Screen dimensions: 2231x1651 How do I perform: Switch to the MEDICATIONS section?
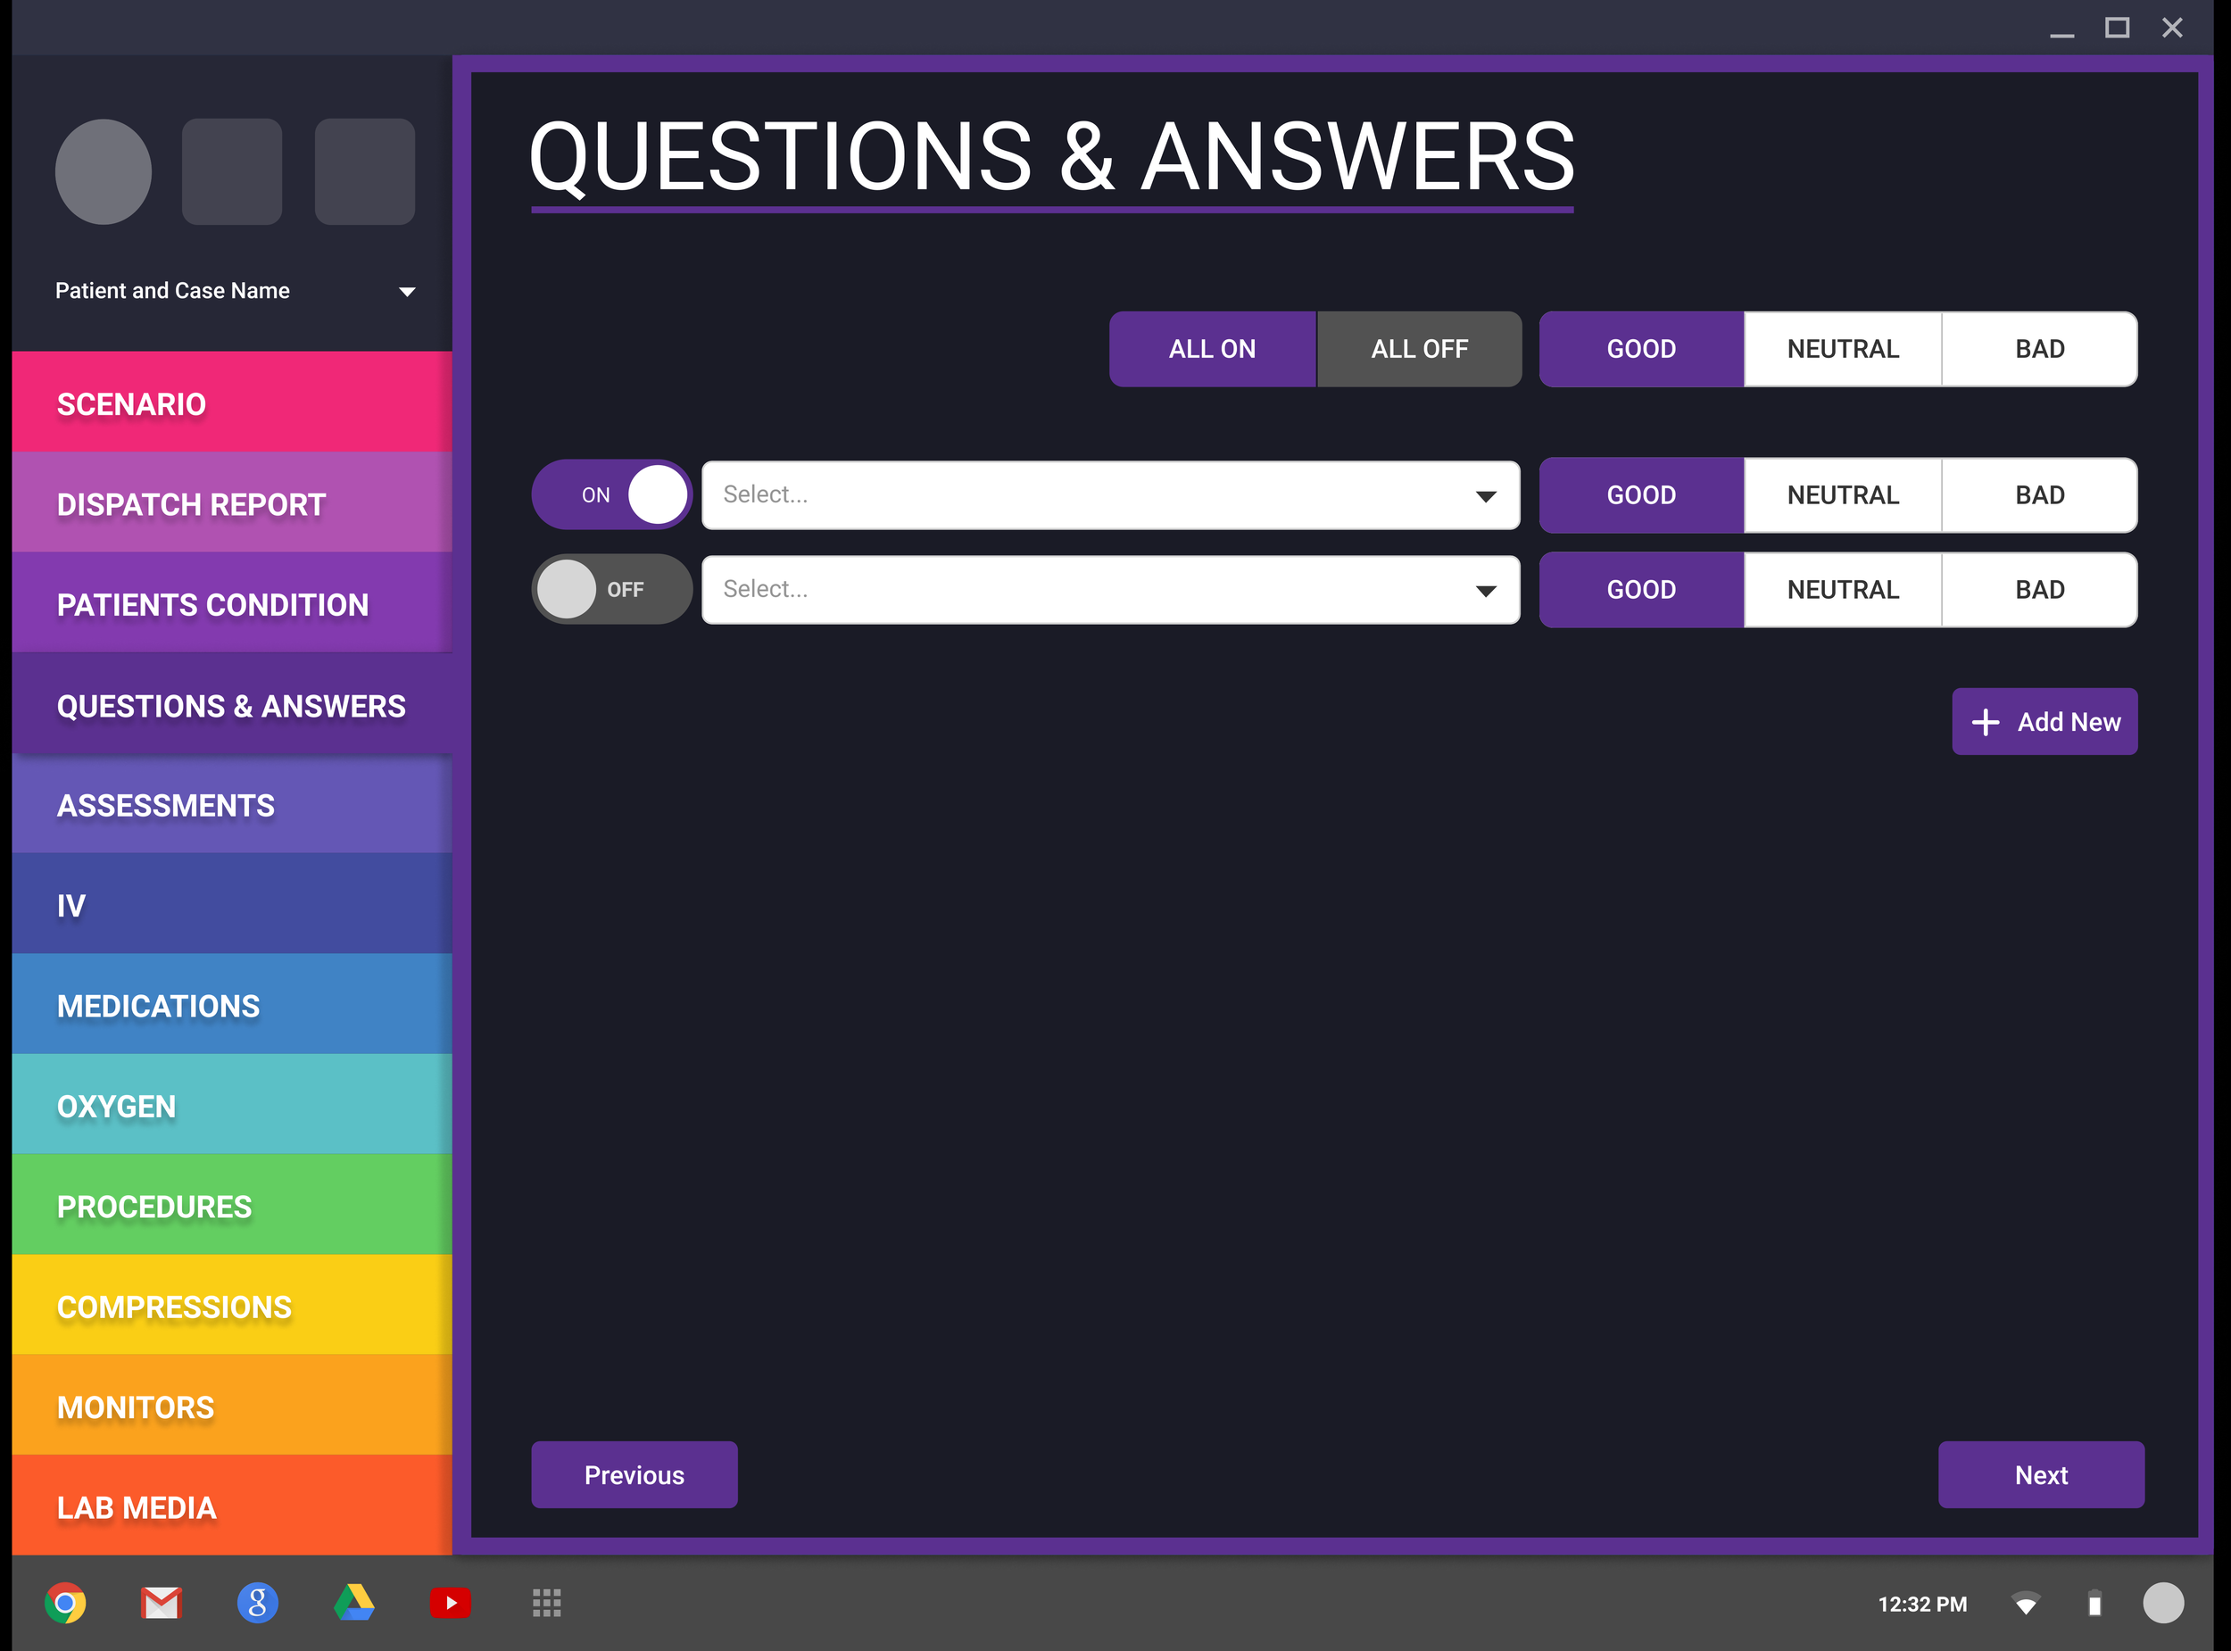pos(230,1006)
